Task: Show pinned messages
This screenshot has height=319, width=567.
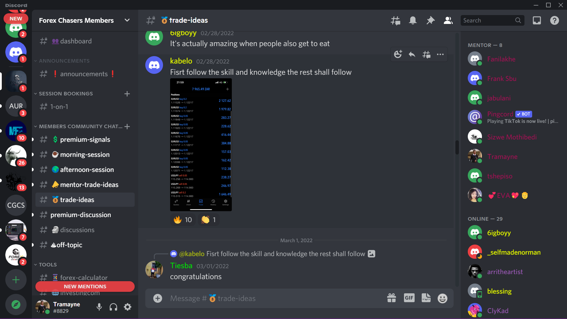Action: (431, 20)
